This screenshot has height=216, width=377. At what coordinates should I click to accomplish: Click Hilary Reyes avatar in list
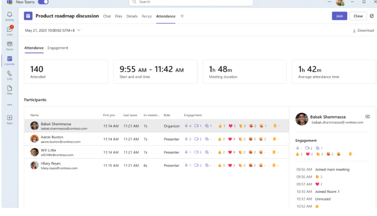pyautogui.click(x=35, y=165)
